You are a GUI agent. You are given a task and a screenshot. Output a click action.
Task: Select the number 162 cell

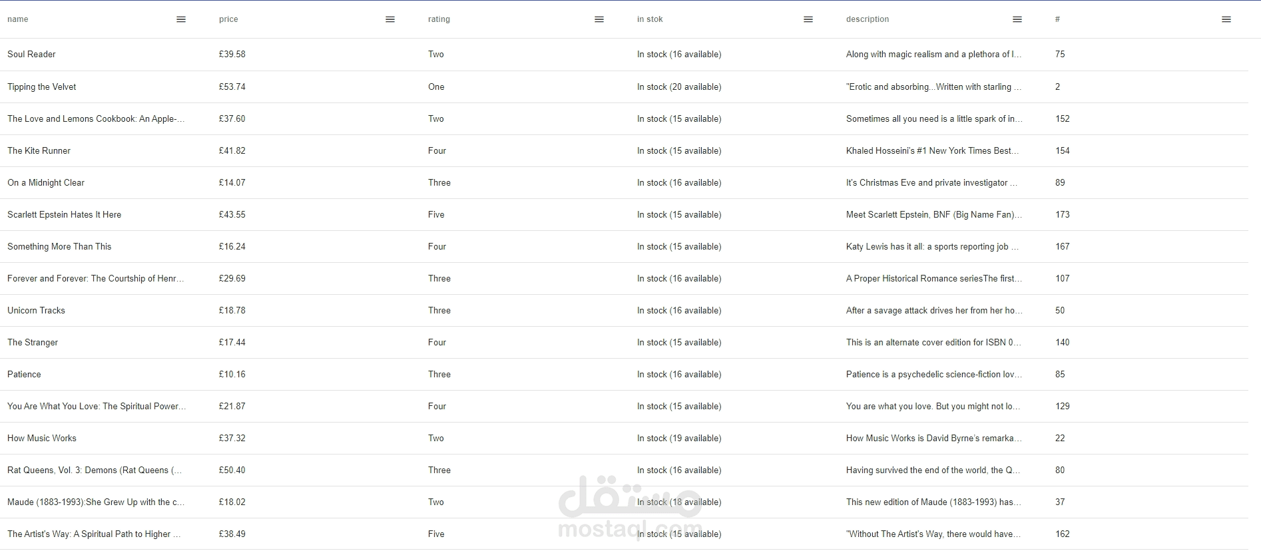click(1063, 534)
